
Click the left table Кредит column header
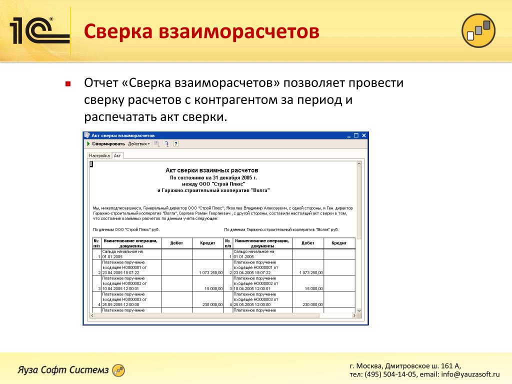click(207, 243)
